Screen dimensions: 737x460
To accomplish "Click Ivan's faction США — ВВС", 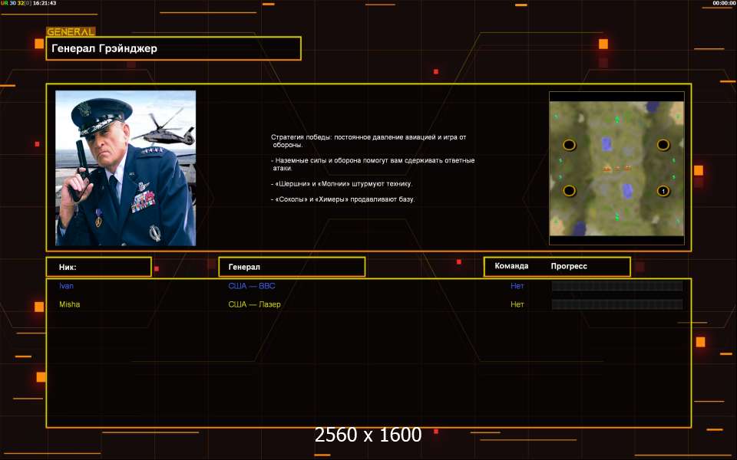I will coord(251,286).
